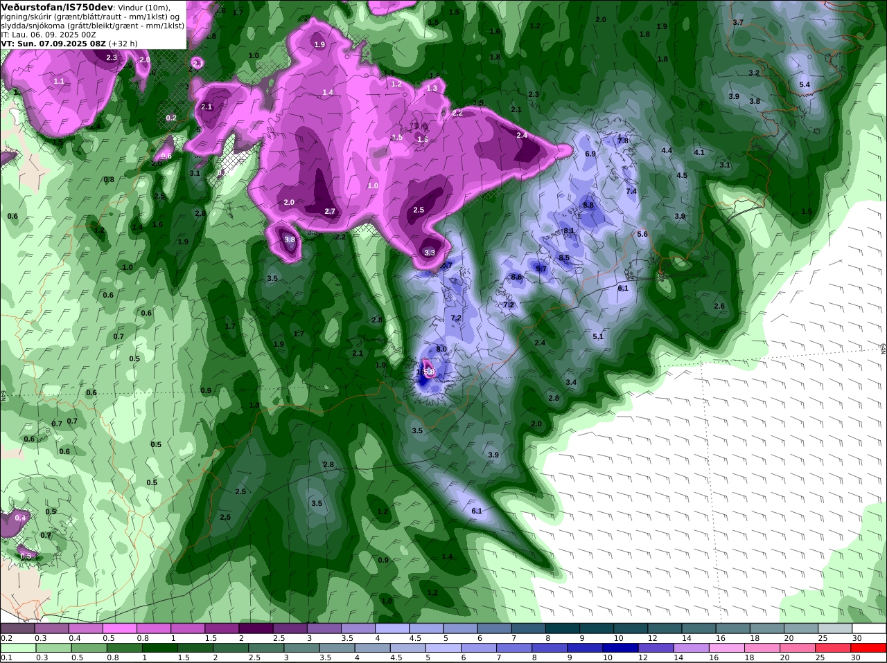Click the initial time 'IT: Lau. 06. 09. 2025 00Z'

tap(49, 34)
